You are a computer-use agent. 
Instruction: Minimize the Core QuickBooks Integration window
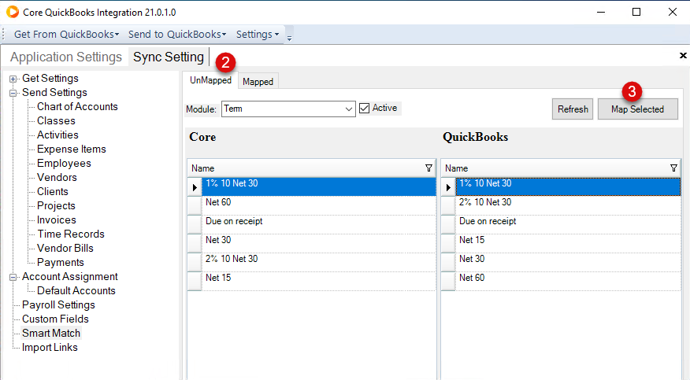point(601,12)
